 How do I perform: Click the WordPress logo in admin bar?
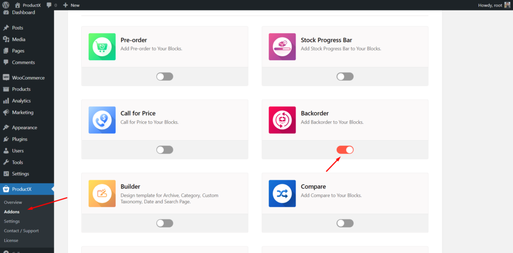(6, 5)
